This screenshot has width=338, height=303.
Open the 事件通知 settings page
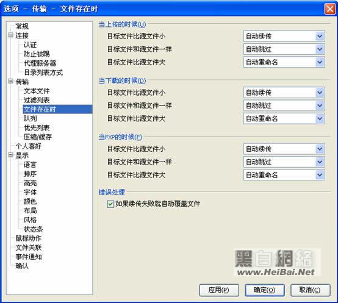[28, 257]
